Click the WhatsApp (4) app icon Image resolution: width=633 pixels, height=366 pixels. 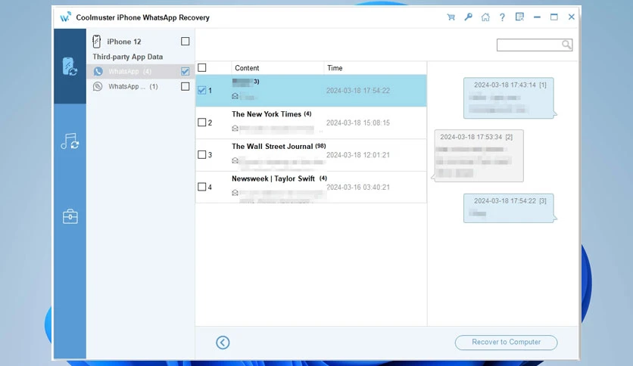[98, 71]
